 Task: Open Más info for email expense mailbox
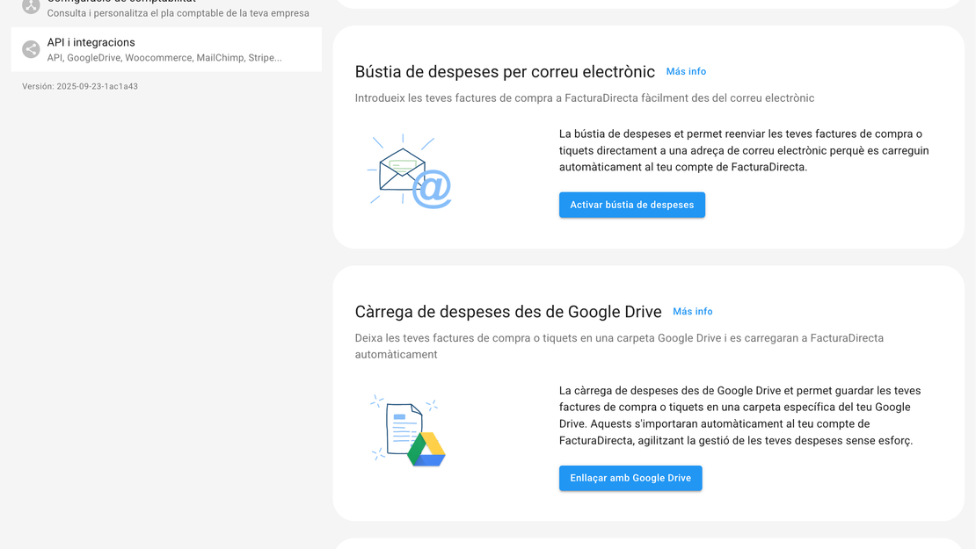(x=686, y=72)
